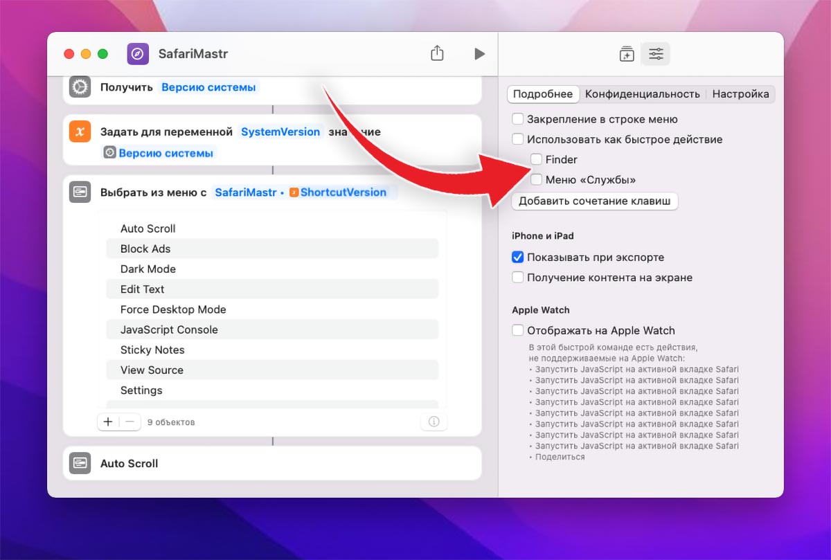The height and width of the screenshot is (560, 831).
Task: Remove menu item with minus button
Action: point(129,422)
